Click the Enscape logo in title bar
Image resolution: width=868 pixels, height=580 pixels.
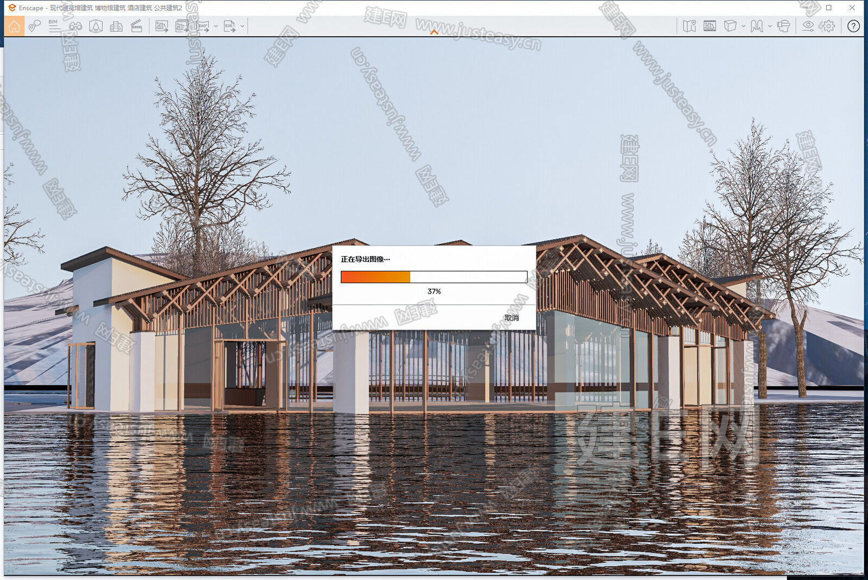click(12, 8)
